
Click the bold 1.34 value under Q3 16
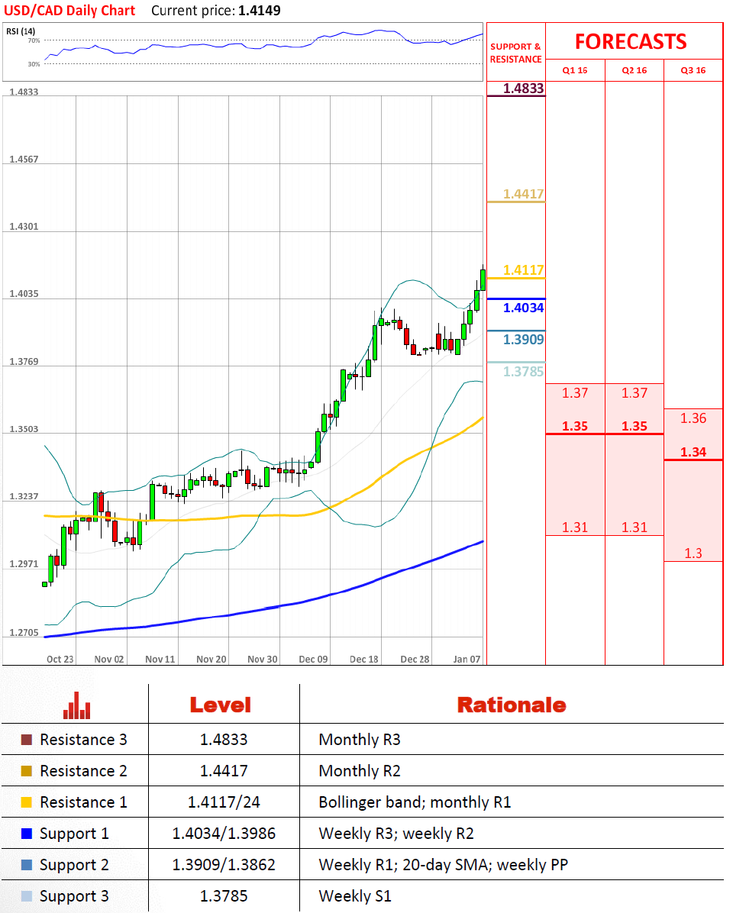pyautogui.click(x=693, y=452)
